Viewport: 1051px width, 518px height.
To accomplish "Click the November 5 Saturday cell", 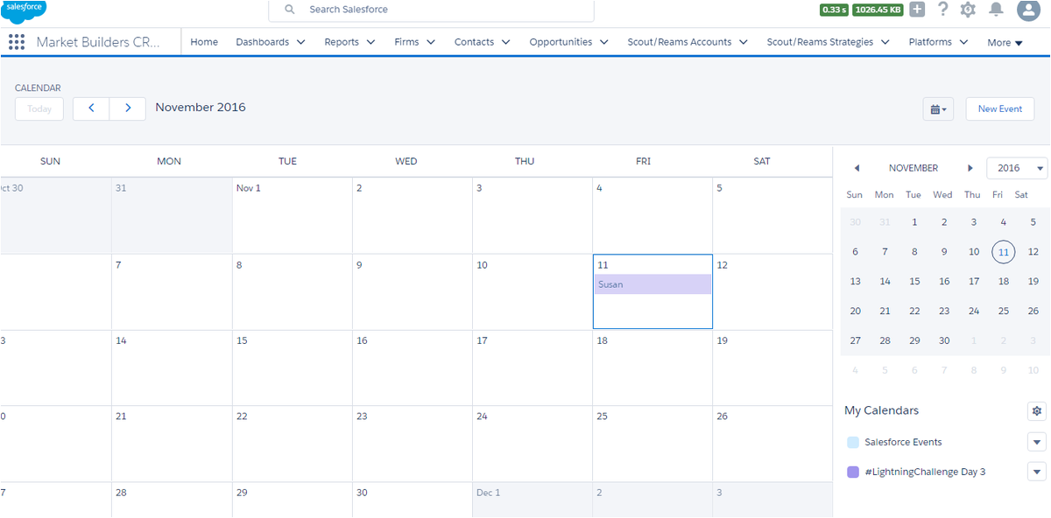I will click(x=772, y=216).
